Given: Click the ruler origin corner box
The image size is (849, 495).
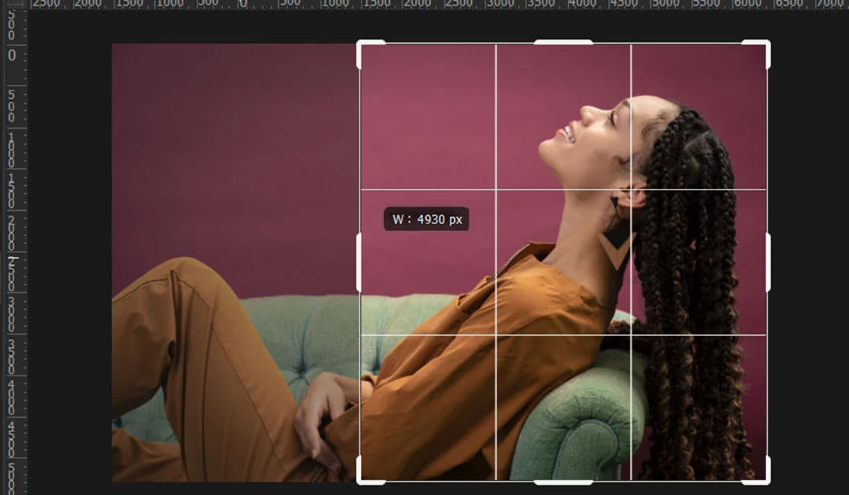Looking at the screenshot, I should click(x=12, y=5).
